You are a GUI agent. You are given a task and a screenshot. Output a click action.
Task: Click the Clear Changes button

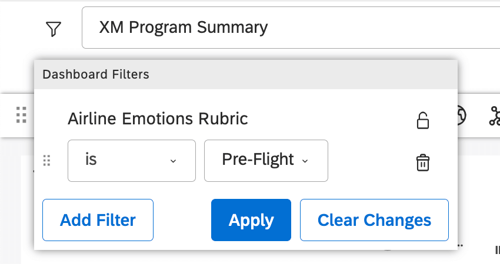(374, 220)
